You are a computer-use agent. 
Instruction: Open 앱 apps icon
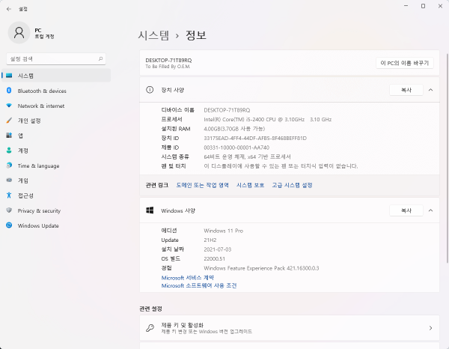[x=9, y=136]
